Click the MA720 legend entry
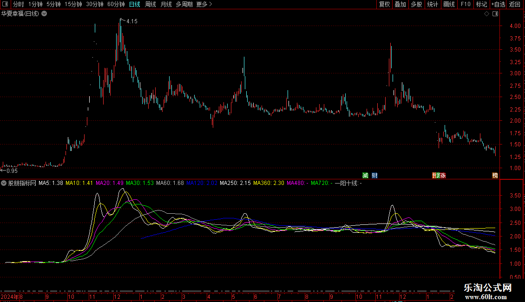The width and height of the screenshot is (525, 302). (322, 183)
